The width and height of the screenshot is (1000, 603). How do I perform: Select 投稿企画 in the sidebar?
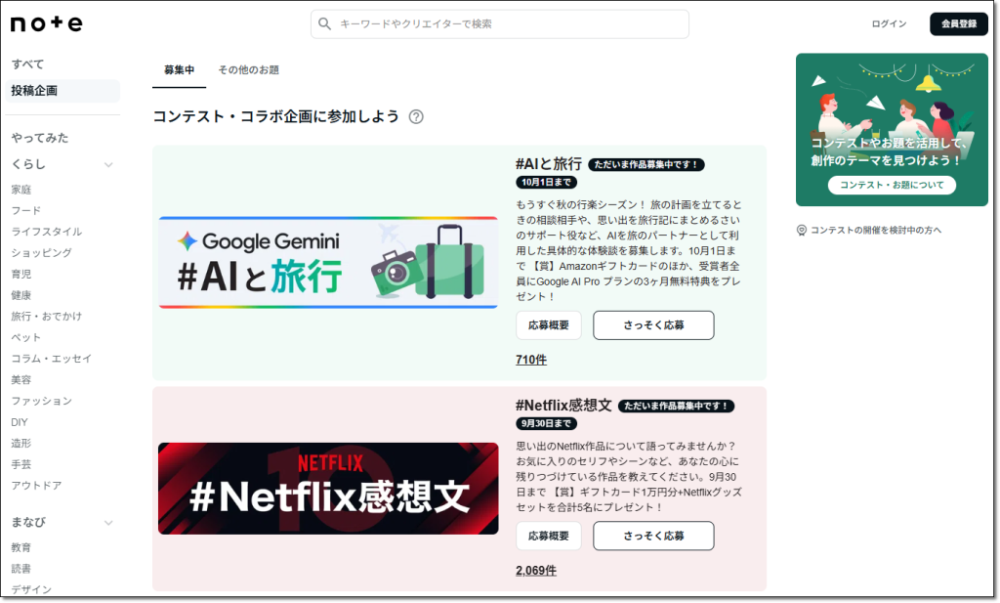click(x=35, y=91)
